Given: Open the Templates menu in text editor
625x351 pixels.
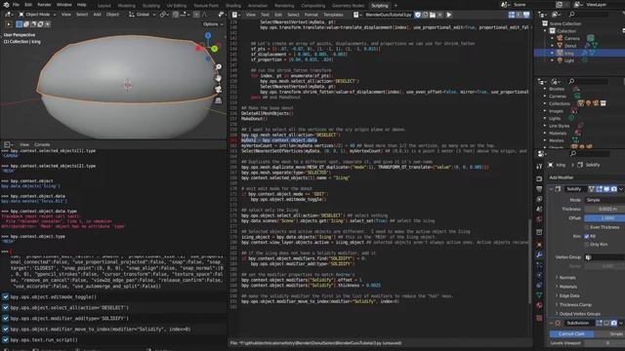Looking at the screenshot, I should click(333, 15).
